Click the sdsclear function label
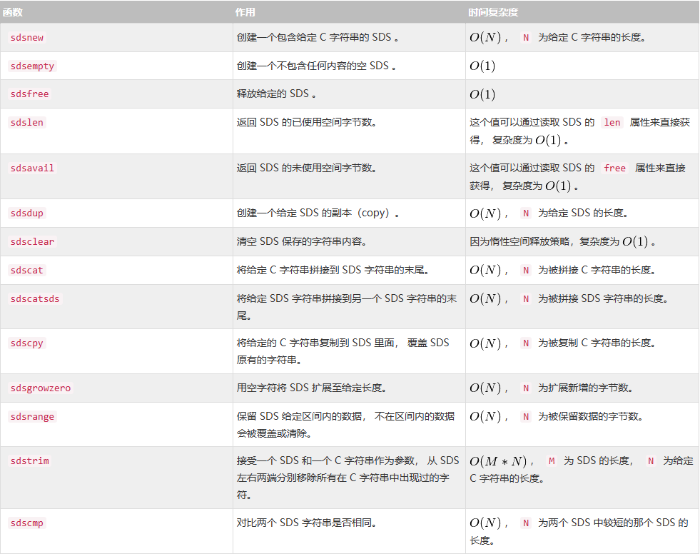Viewport: 700px width, 554px height. (32, 242)
